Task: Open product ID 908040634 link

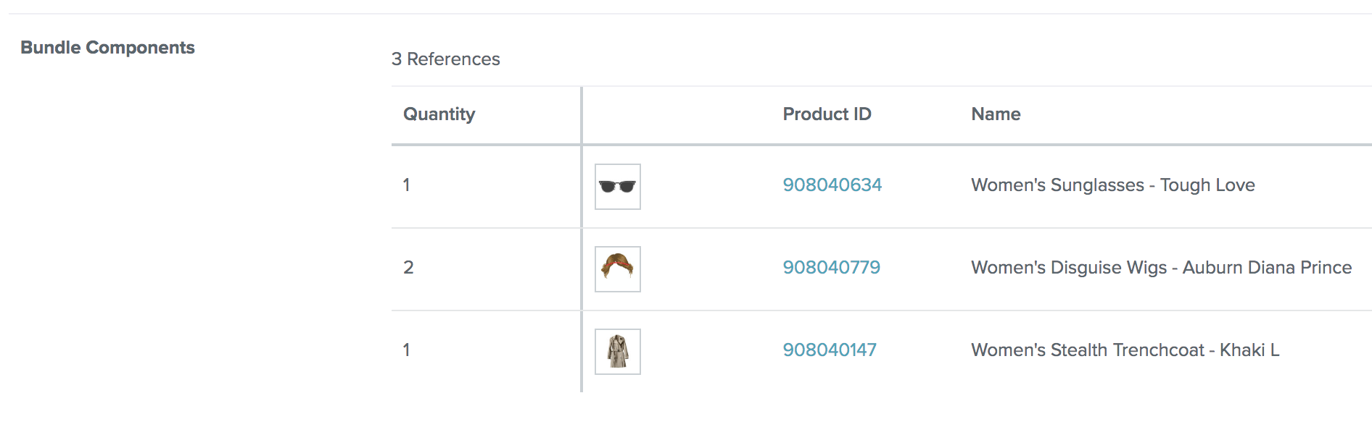Action: coord(832,185)
